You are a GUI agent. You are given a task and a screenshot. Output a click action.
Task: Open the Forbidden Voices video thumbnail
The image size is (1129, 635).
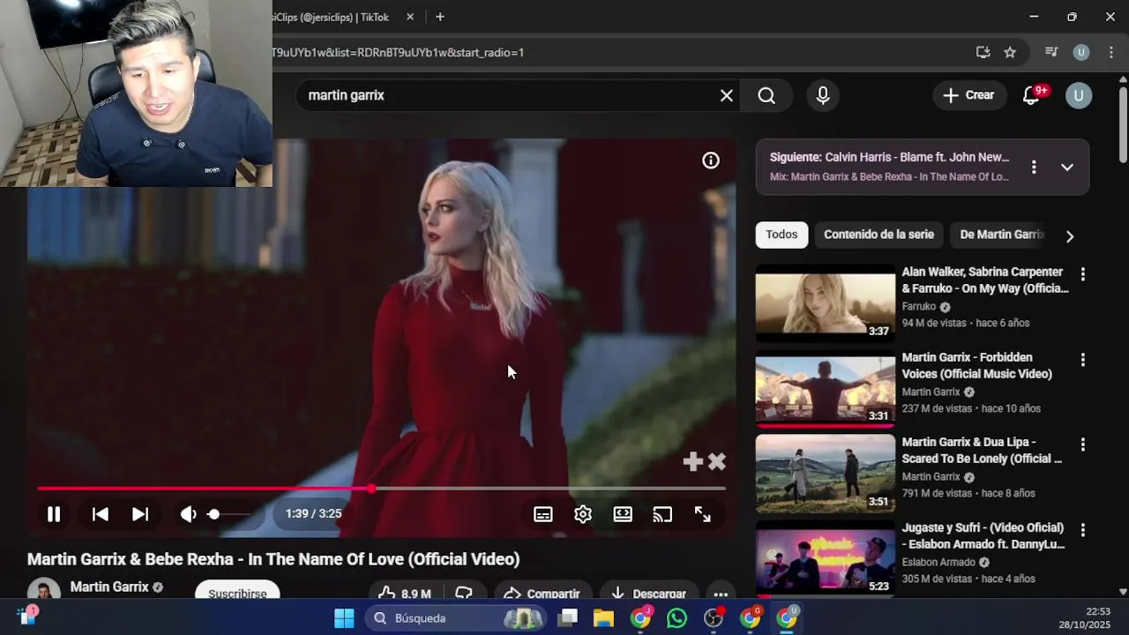click(826, 389)
